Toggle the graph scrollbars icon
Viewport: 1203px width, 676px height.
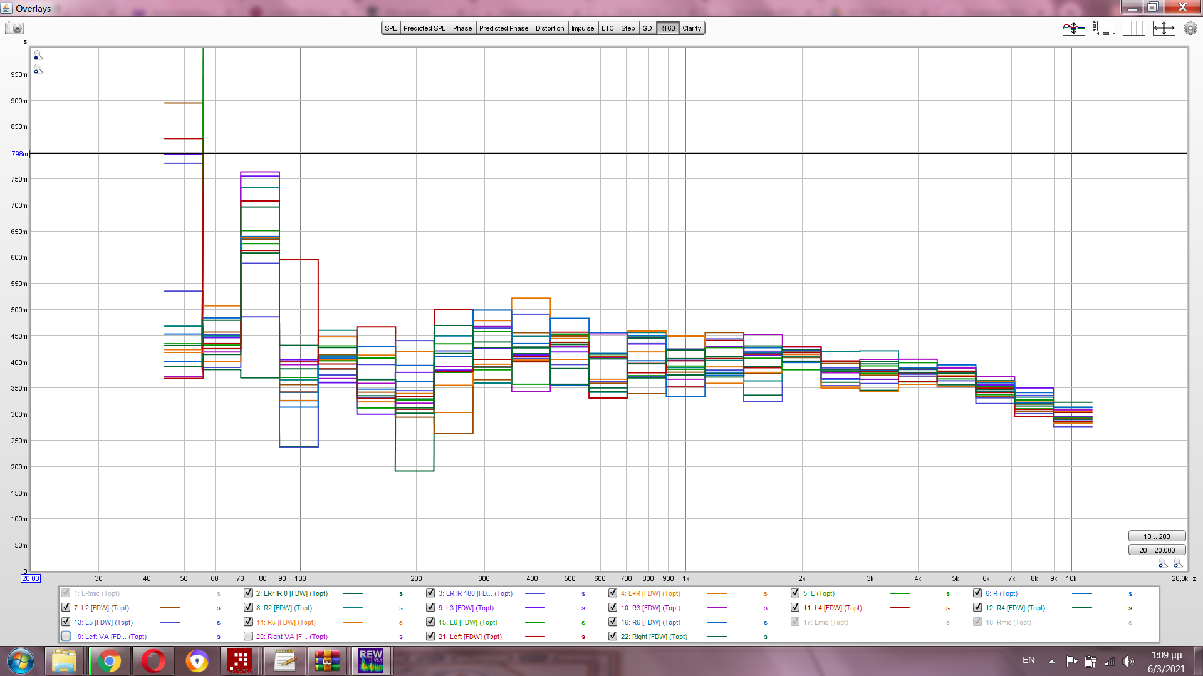pos(1104,28)
